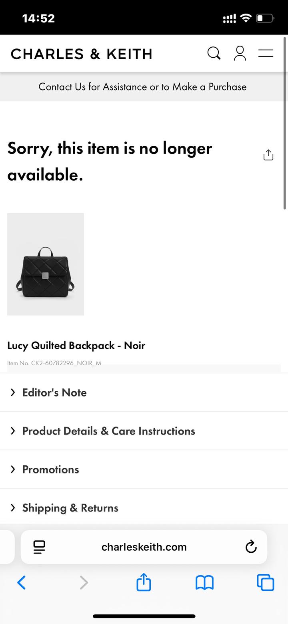Screen dimensions: 288x624
Task: Tap Contact Us for Assistance banner
Action: click(142, 87)
